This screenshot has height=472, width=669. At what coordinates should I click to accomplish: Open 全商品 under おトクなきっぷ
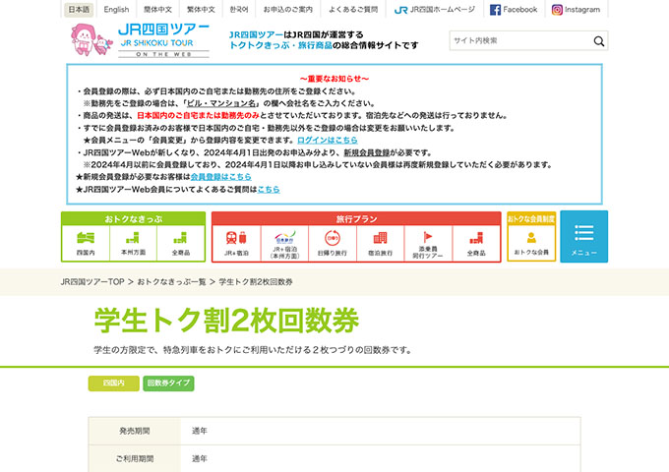coord(180,243)
